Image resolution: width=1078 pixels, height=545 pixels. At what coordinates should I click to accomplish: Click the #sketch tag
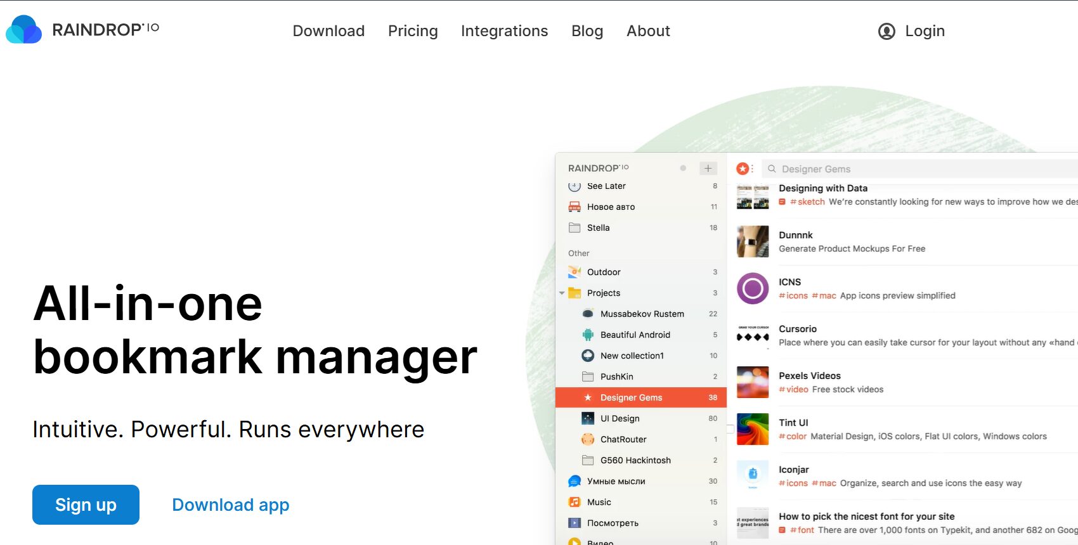tap(807, 202)
